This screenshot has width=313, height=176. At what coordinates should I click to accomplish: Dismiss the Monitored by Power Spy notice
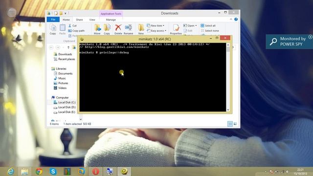pyautogui.click(x=310, y=37)
